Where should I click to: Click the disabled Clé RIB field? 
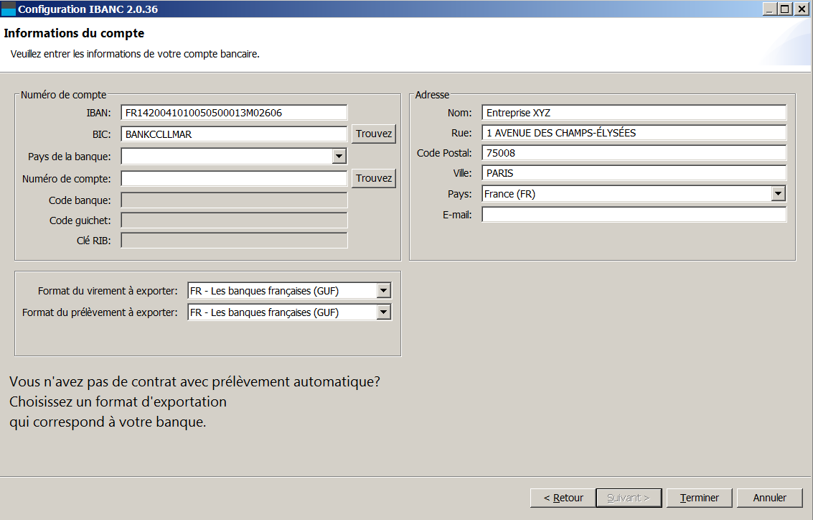[x=234, y=241]
